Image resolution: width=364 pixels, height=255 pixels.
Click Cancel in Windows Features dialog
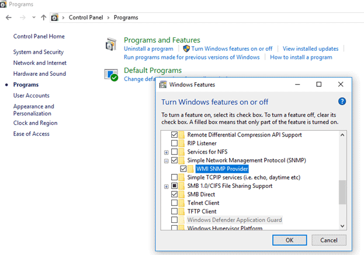pyautogui.click(x=329, y=240)
